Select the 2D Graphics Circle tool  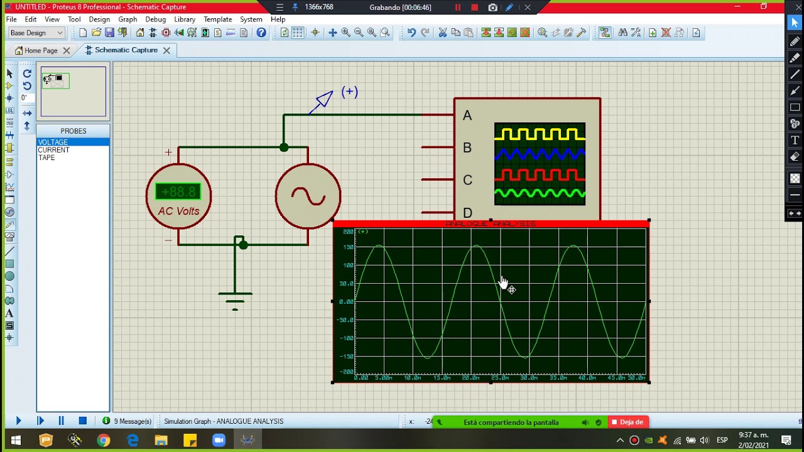point(9,276)
